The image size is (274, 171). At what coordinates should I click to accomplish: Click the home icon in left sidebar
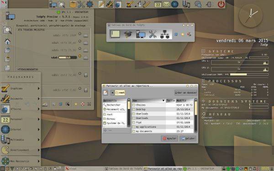coord(7,41)
